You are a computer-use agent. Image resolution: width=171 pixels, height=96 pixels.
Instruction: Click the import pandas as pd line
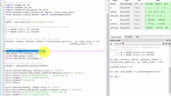pyautogui.click(x=18, y=7)
